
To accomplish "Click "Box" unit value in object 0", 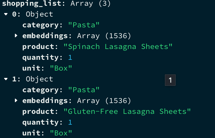I will coord(62,68).
